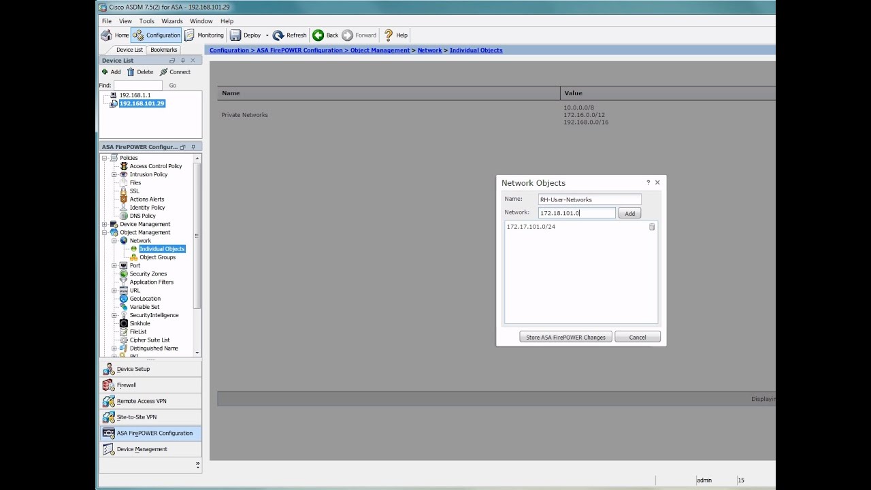Click the Go button next to Find
Viewport: 871px width, 490px height.
click(172, 86)
